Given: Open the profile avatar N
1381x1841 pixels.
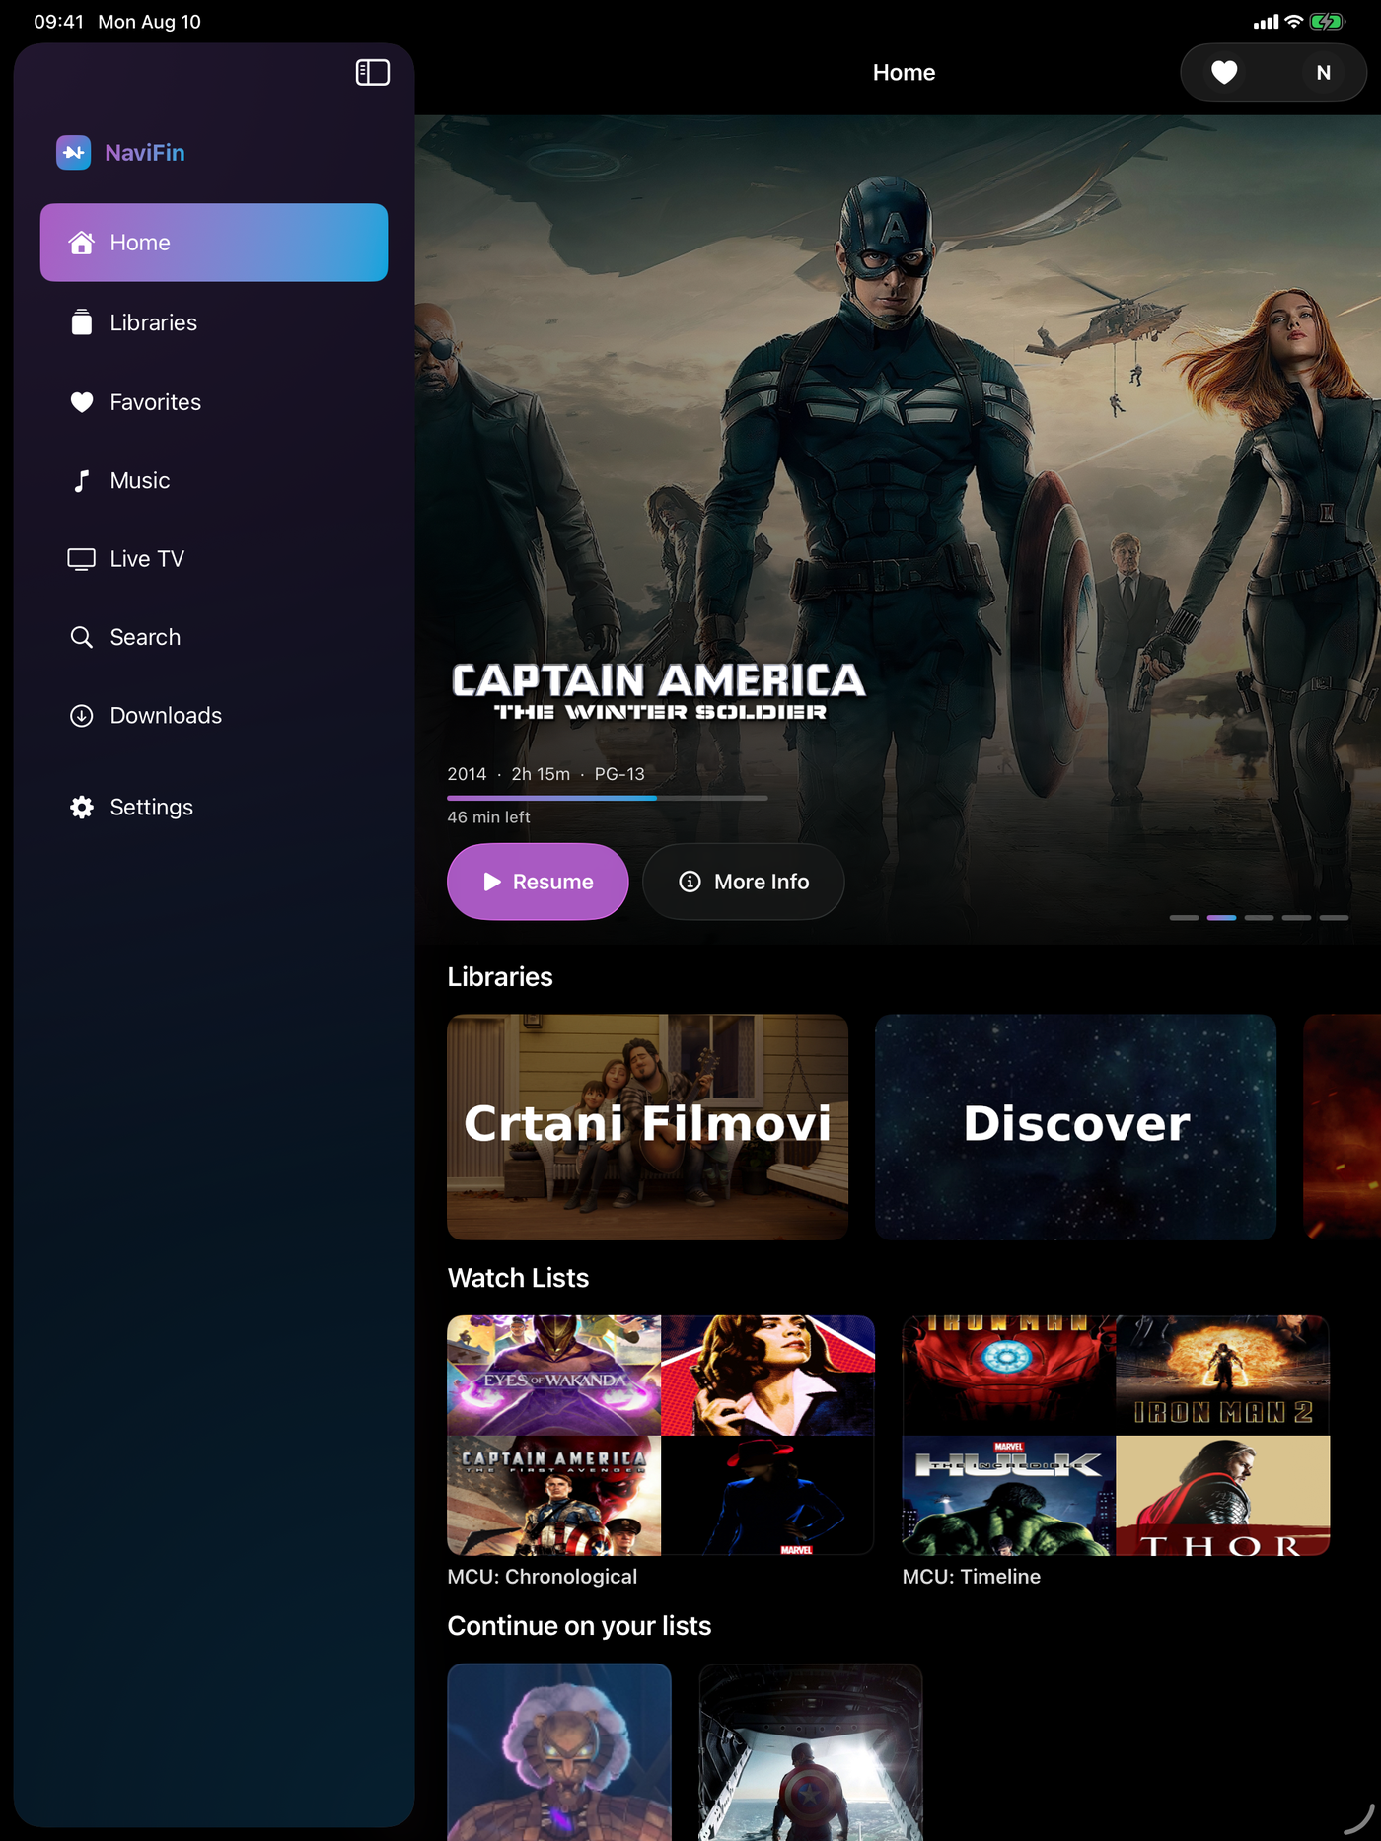Looking at the screenshot, I should tap(1323, 72).
